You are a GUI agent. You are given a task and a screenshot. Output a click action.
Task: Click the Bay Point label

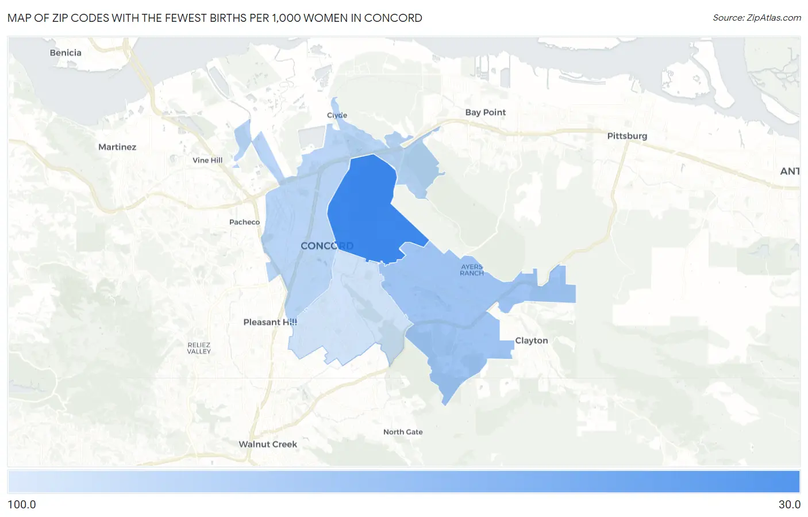point(486,112)
